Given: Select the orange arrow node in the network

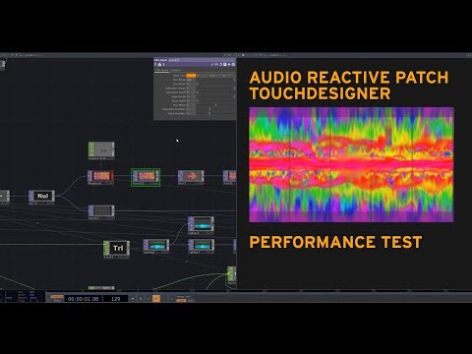Looking at the screenshot, I should coord(191,176).
